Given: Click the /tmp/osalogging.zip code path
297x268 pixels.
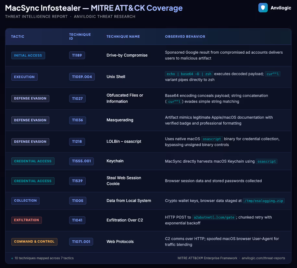Looking at the screenshot, I should pyautogui.click(x=264, y=201).
